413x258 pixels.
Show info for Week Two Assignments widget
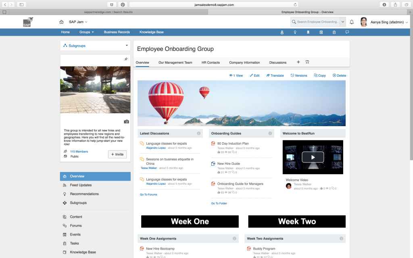pyautogui.click(x=341, y=239)
